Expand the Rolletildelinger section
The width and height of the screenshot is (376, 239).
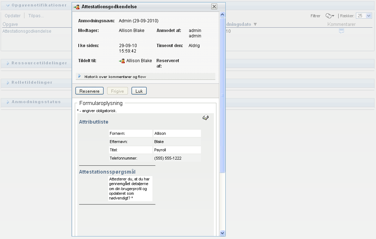point(8,83)
